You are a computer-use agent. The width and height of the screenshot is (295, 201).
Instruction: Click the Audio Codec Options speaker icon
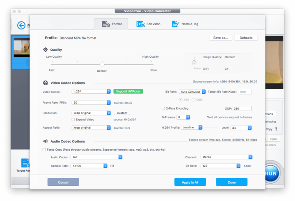pyautogui.click(x=46, y=141)
